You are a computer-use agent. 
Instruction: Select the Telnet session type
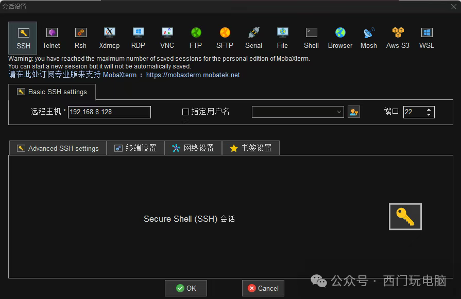click(x=52, y=38)
